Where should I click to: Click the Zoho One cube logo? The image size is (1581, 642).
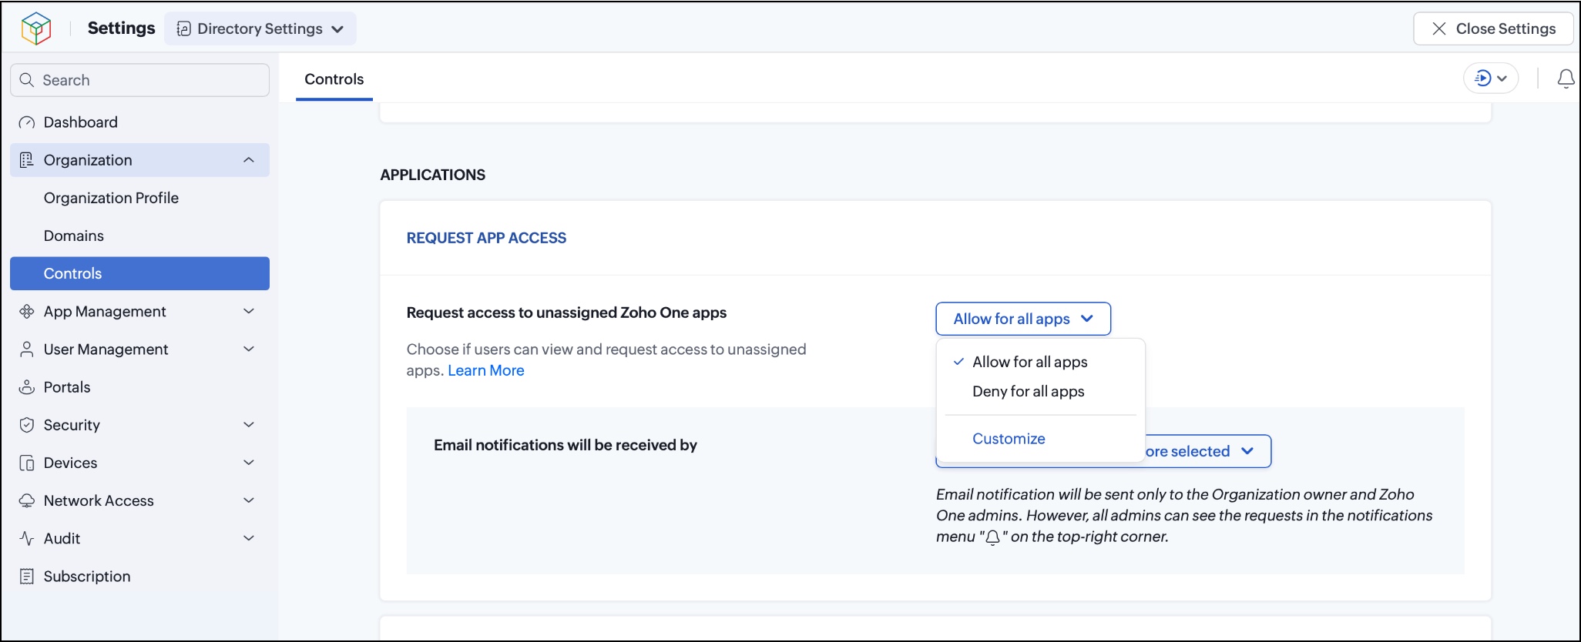(36, 28)
